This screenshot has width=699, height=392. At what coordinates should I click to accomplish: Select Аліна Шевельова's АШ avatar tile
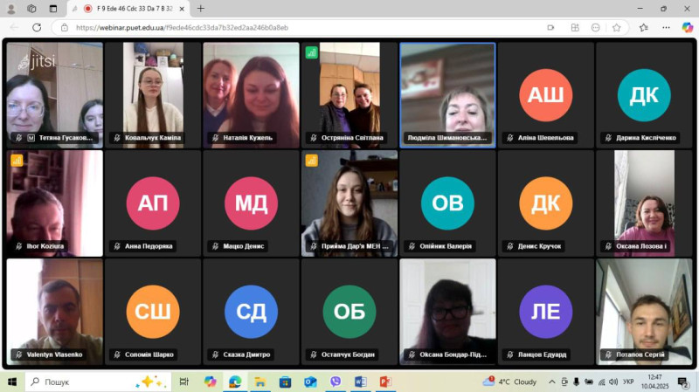545,93
